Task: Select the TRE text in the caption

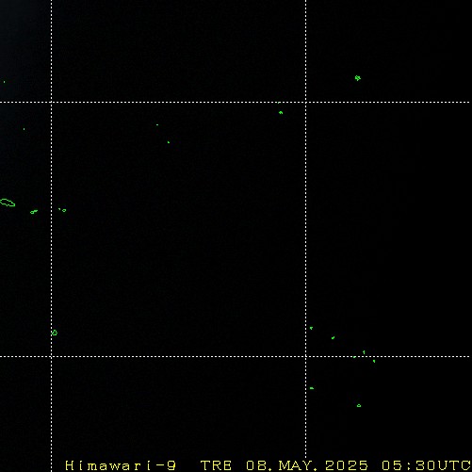Action: [217, 465]
